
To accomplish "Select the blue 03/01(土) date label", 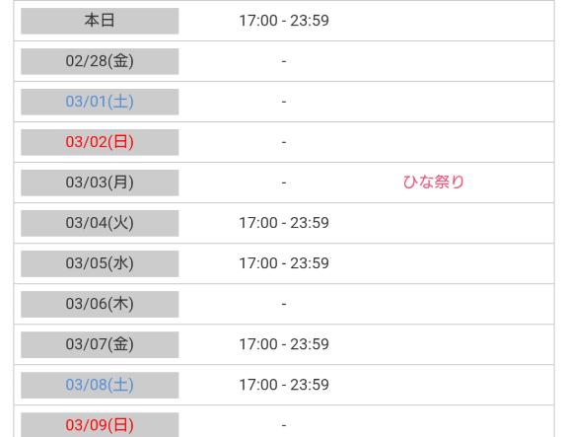I will 100,102.
